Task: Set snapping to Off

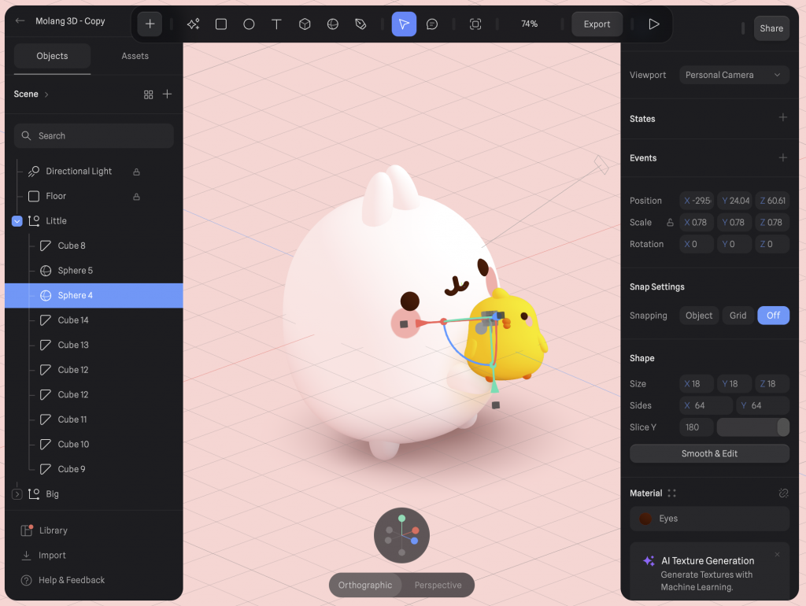Action: (773, 316)
